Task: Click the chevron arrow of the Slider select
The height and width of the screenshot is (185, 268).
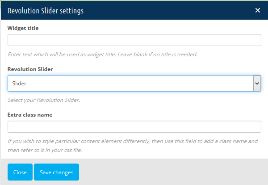Action: click(x=257, y=84)
